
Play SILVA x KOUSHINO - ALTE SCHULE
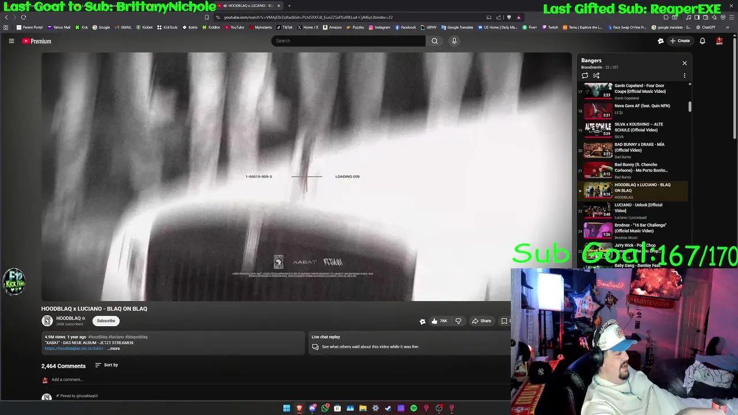(x=632, y=130)
